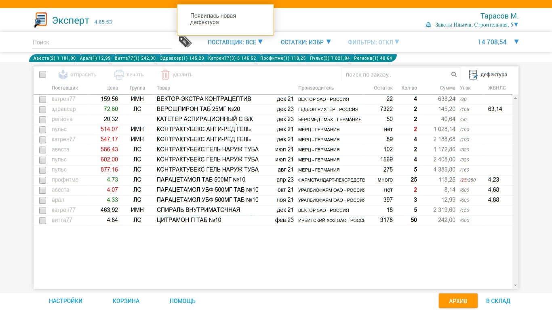
Task: Click the orange АРХИВ button
Action: coord(458,301)
